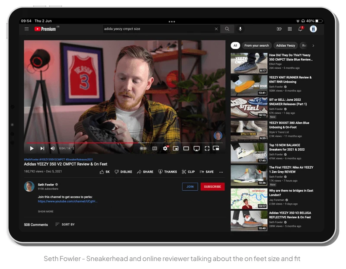The image size is (346, 269).
Task: Toggle closed captions
Action: tap(155, 148)
